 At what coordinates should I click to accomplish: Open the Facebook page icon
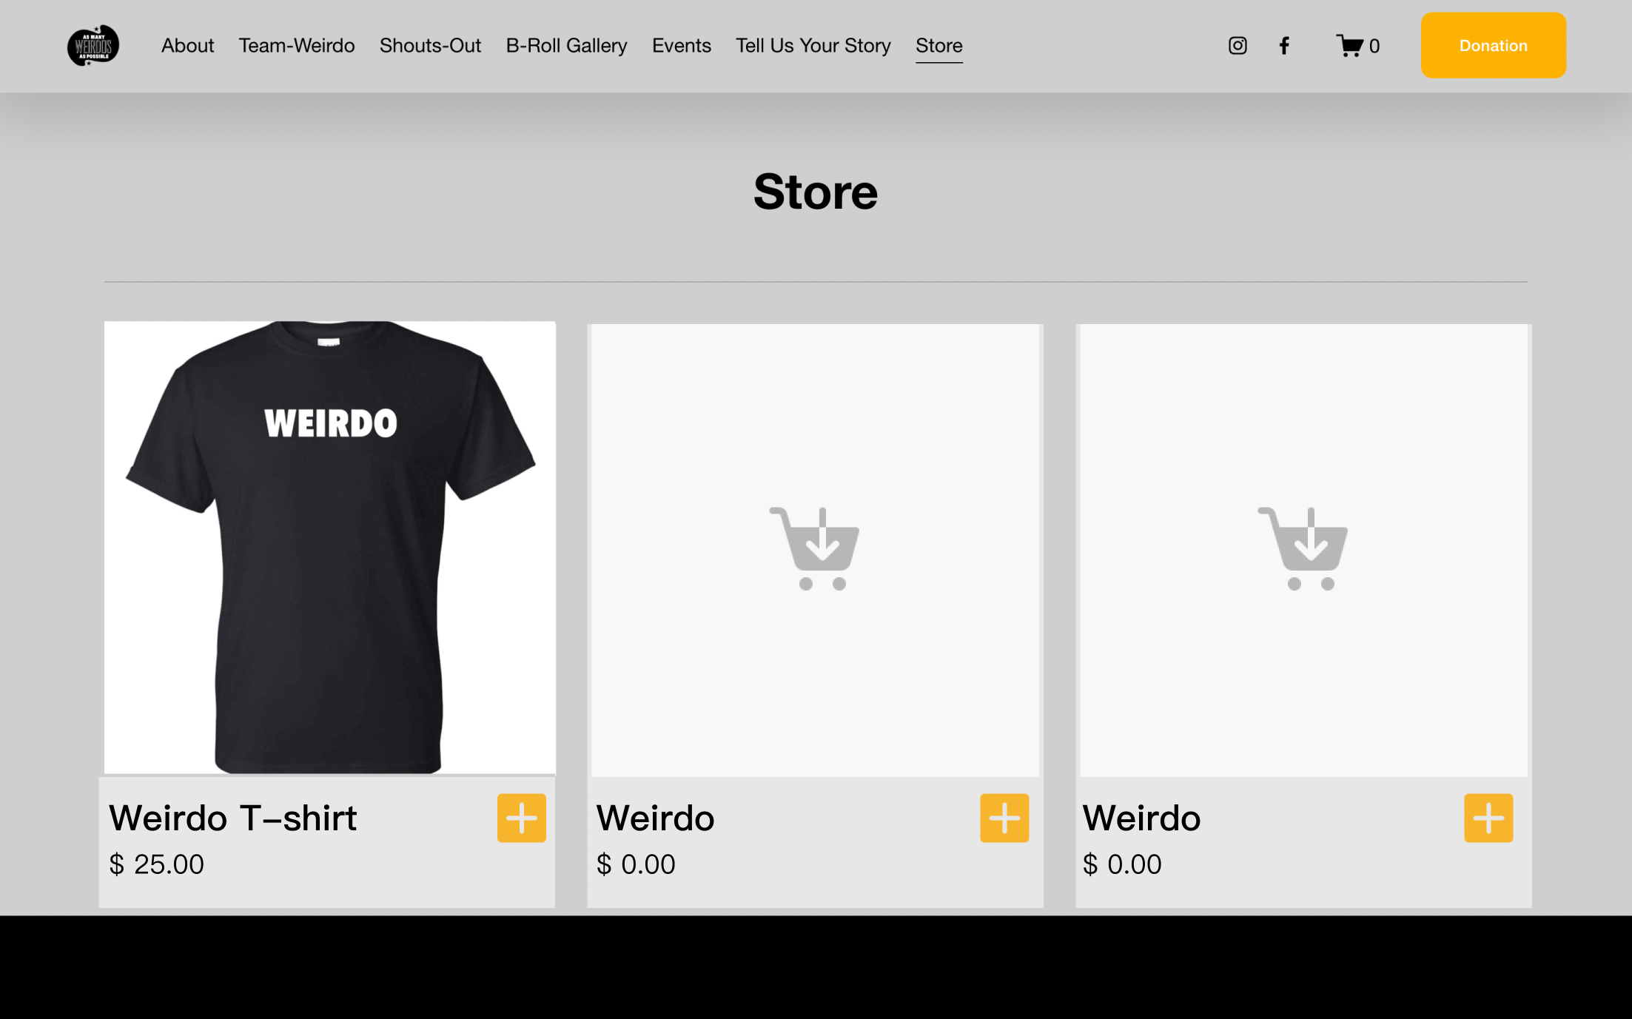coord(1284,46)
